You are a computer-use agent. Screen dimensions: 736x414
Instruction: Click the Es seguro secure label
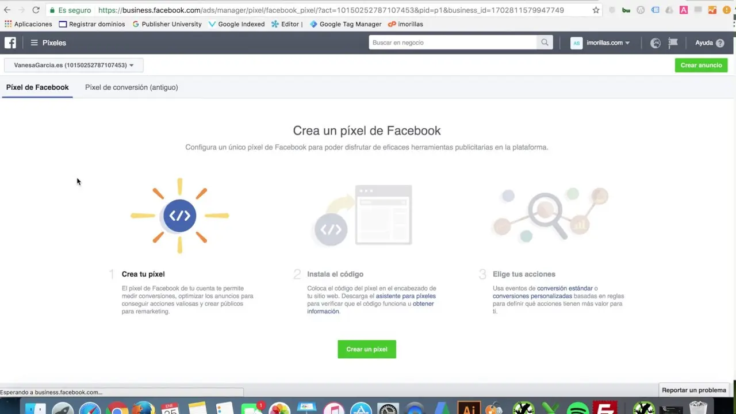coord(74,10)
